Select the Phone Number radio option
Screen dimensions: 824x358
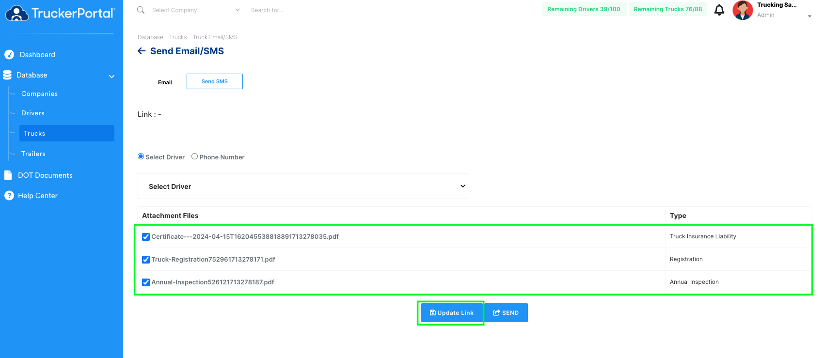pos(194,156)
